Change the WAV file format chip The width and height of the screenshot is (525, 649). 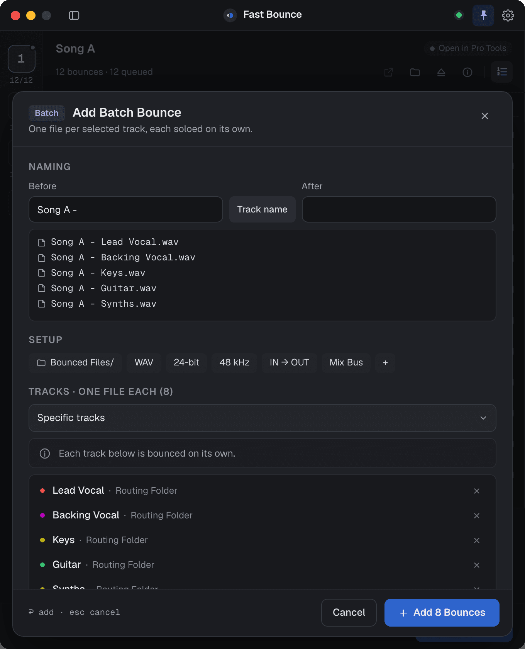(144, 363)
